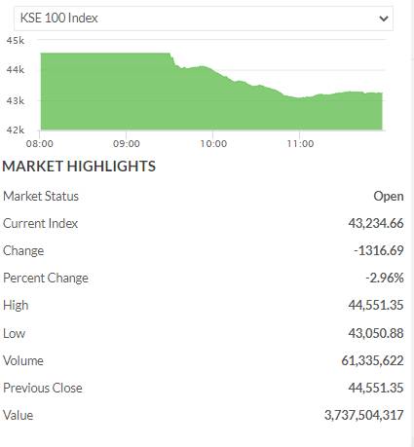Viewport: 414px width, 447px height.
Task: Click the Low value 43,050.88
Action: [376, 333]
